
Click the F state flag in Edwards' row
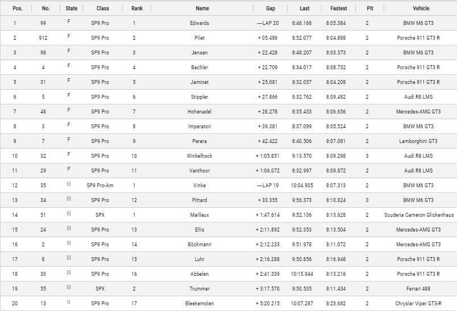click(69, 22)
